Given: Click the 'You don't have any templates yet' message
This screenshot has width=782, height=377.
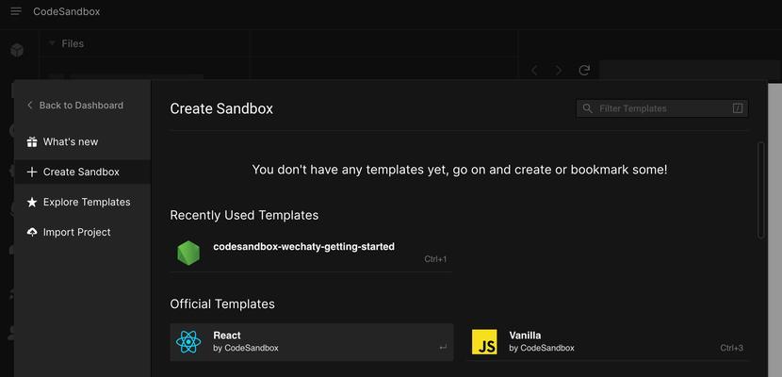Looking at the screenshot, I should [460, 170].
